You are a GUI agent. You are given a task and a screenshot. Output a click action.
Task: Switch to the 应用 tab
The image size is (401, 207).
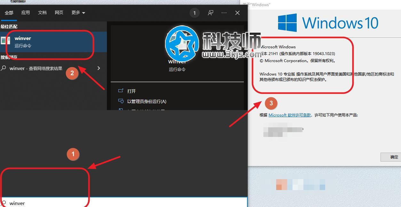click(x=26, y=12)
